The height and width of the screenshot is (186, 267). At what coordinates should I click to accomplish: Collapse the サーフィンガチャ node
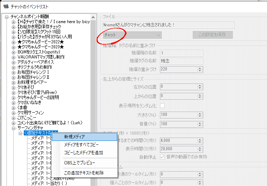[x=13, y=128]
